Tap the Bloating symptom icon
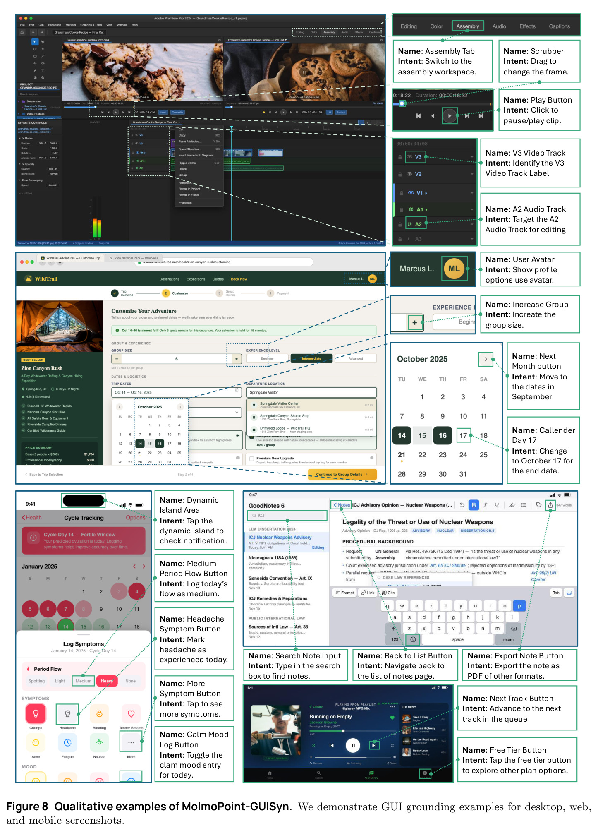The height and width of the screenshot is (833, 598). 99,713
